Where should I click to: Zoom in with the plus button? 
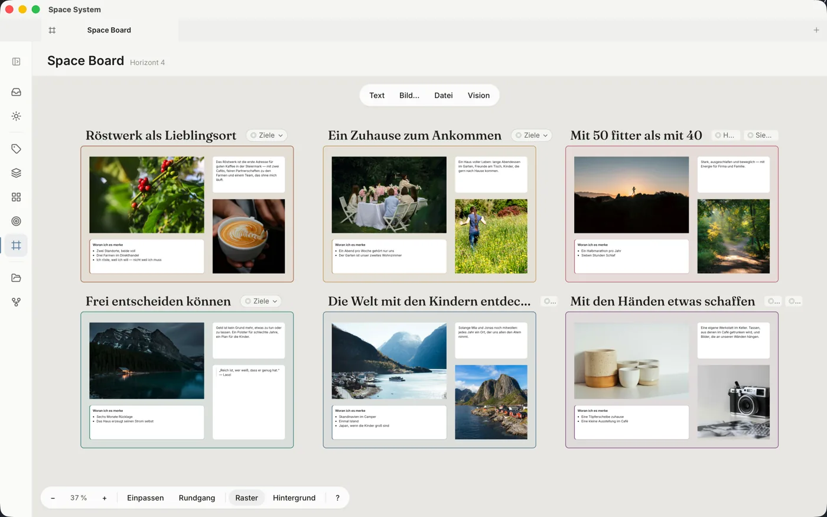pos(105,498)
